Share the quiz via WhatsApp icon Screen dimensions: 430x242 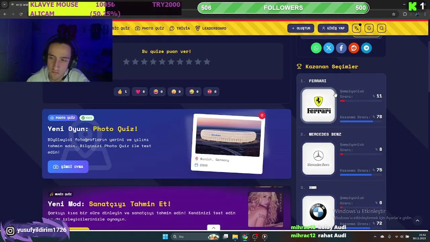click(316, 48)
